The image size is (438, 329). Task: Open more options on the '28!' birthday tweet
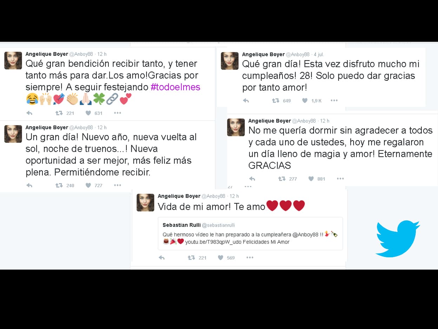point(334,101)
